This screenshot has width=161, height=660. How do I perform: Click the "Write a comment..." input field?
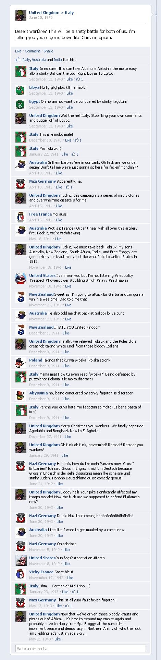tap(80, 649)
